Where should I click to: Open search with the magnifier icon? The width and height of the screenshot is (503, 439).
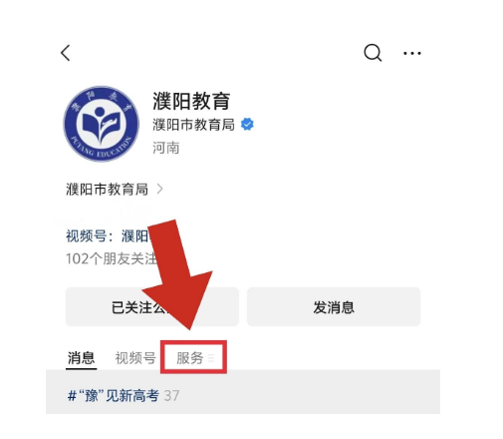point(373,53)
